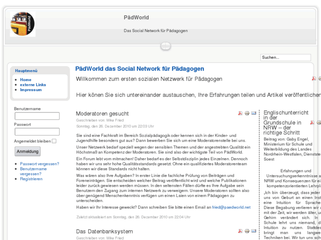
Task: Toggle Angemeldet bleiben checkbox
Action: pyautogui.click(x=54, y=141)
